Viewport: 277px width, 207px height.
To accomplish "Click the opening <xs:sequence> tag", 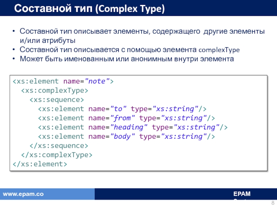I will point(57,100).
